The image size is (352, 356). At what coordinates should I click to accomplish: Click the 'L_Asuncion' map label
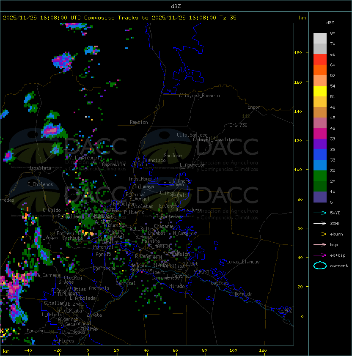tap(192, 165)
